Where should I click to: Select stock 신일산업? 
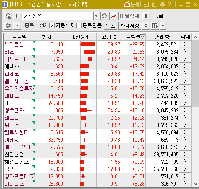[x=14, y=154]
